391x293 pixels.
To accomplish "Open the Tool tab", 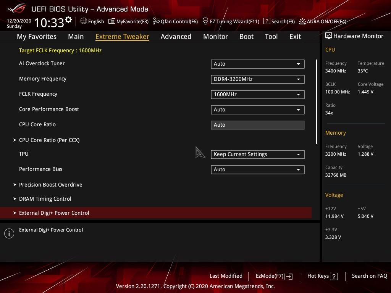I will [271, 37].
